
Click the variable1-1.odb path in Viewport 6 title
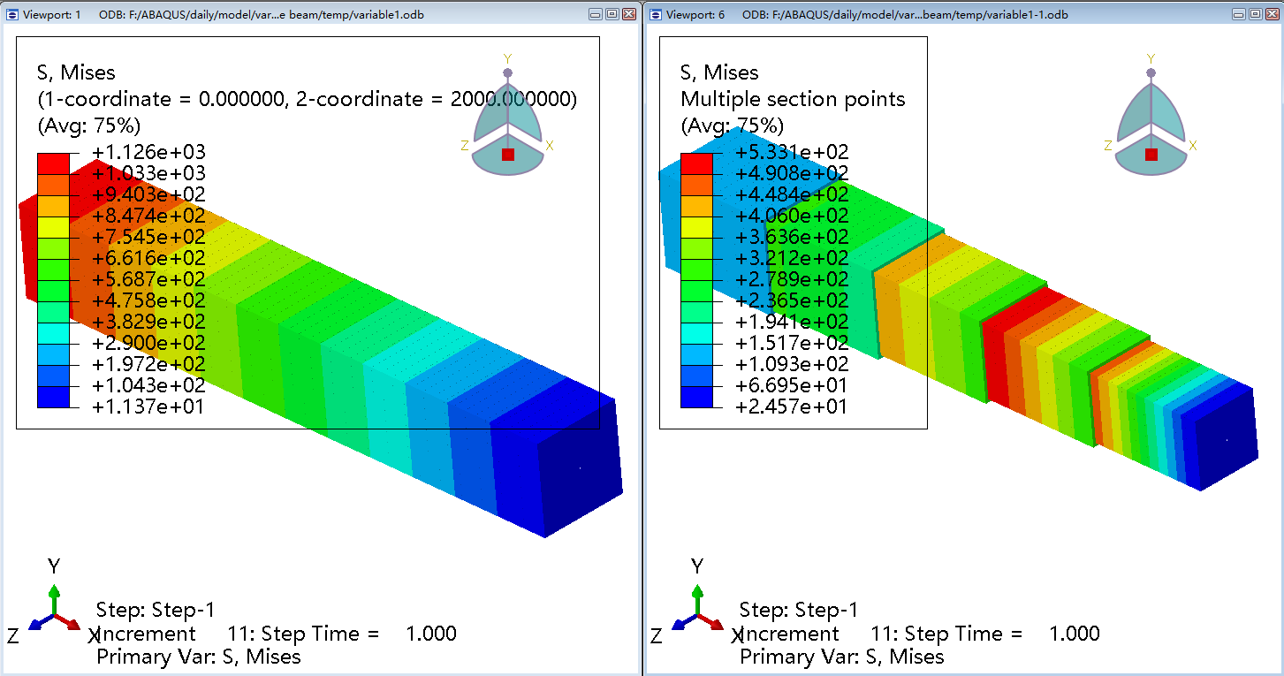pos(905,15)
